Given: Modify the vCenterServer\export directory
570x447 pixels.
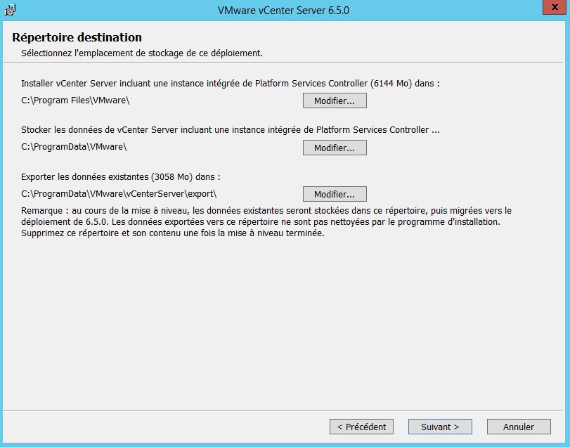Looking at the screenshot, I should pos(335,194).
